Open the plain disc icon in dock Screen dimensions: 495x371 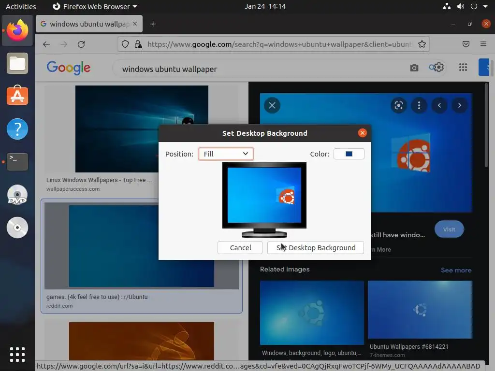tap(17, 228)
